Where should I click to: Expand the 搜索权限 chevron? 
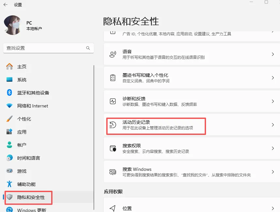click(x=273, y=148)
